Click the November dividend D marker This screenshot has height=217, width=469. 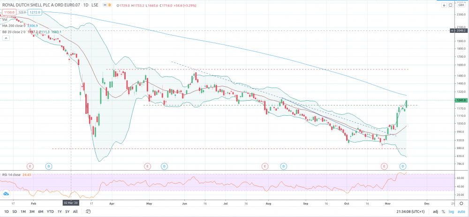[x=403, y=165]
